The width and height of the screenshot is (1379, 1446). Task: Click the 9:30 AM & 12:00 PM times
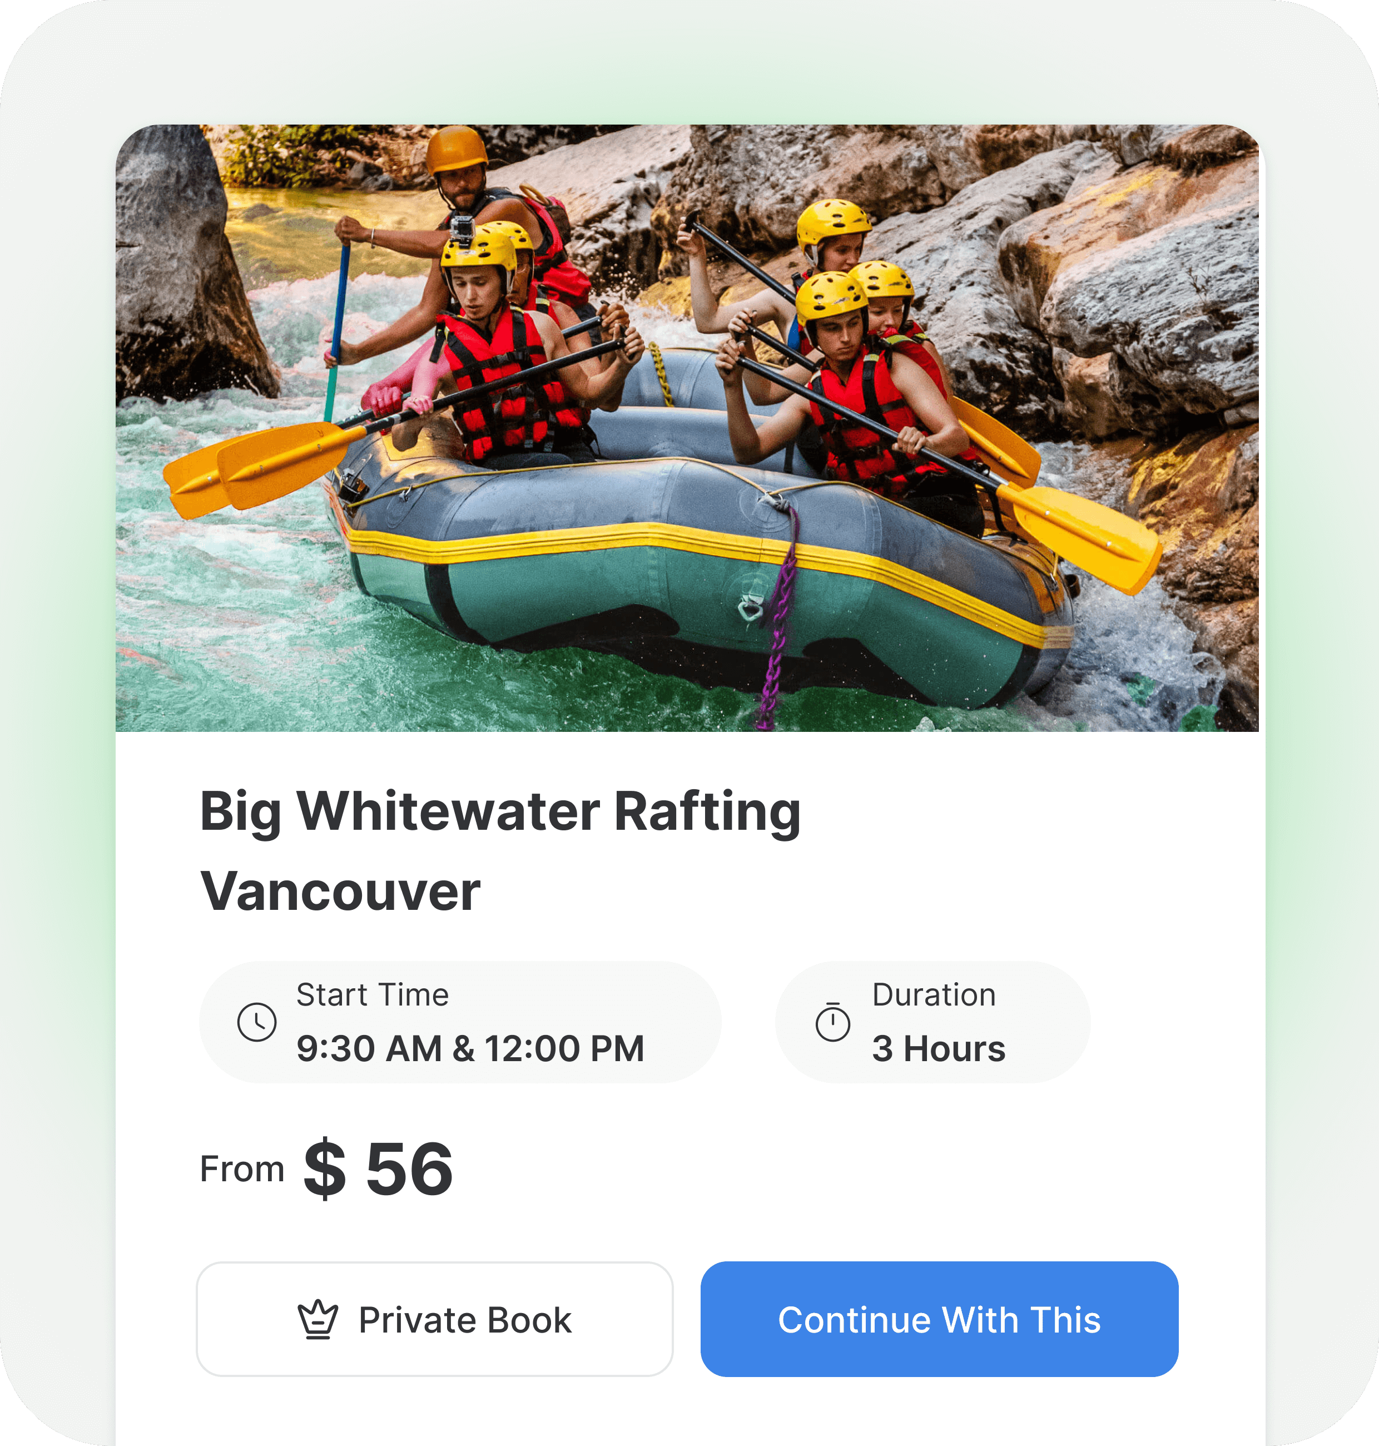pyautogui.click(x=470, y=1049)
